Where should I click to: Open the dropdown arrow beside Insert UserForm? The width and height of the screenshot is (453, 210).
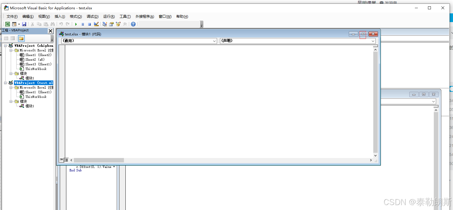tap(19, 24)
